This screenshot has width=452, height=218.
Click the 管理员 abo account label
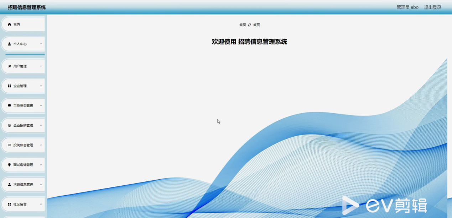[407, 7]
